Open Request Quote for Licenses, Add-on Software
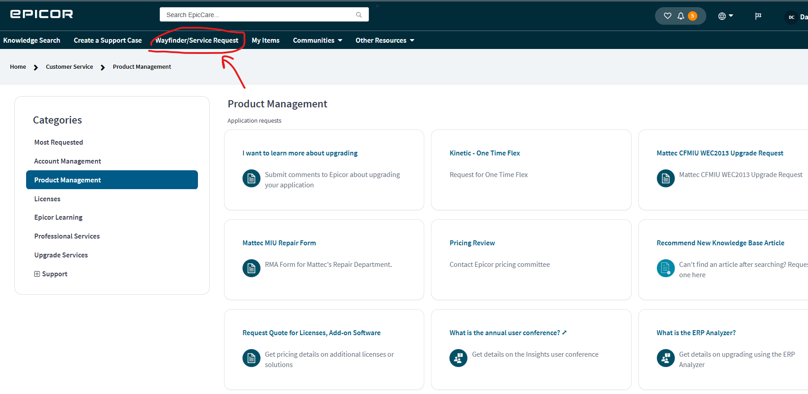The width and height of the screenshot is (808, 394). (x=311, y=332)
